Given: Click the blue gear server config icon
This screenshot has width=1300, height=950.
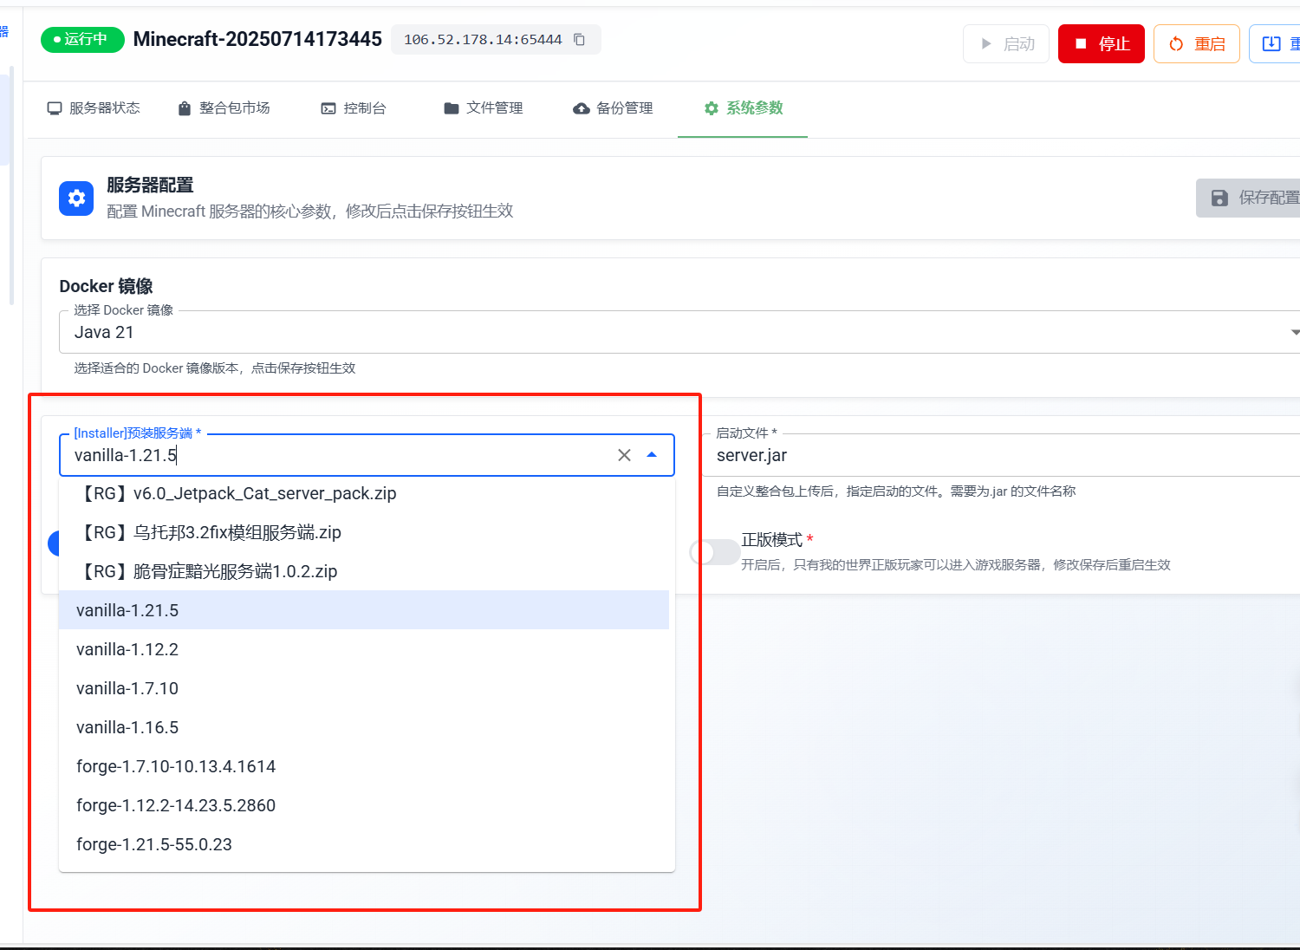Looking at the screenshot, I should point(76,198).
